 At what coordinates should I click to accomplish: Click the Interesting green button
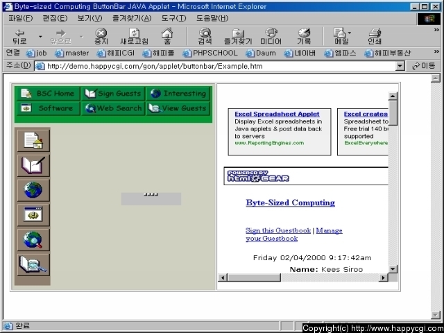coord(178,94)
